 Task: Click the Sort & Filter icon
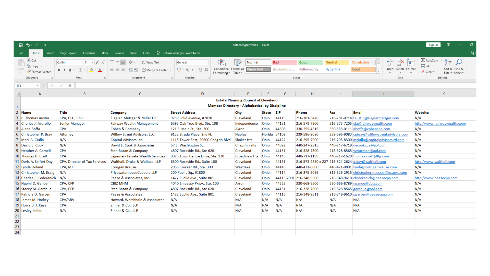[448, 63]
